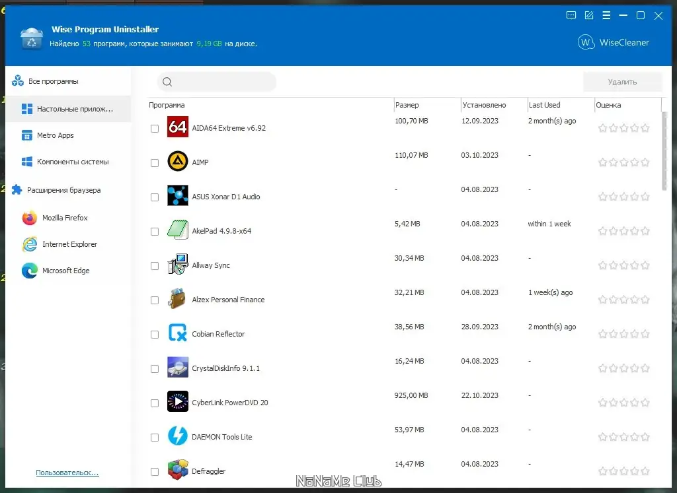Click the CyberLink PowerDVD 20 icon
This screenshot has height=493, width=677.
click(x=178, y=402)
